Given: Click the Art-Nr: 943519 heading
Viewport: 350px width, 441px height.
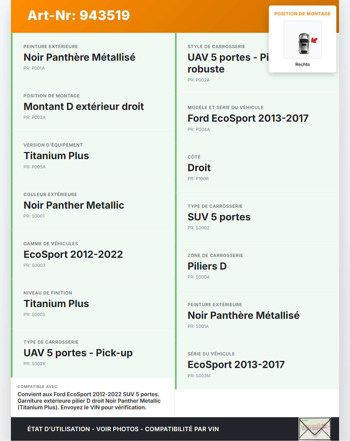Looking at the screenshot, I should click(79, 15).
